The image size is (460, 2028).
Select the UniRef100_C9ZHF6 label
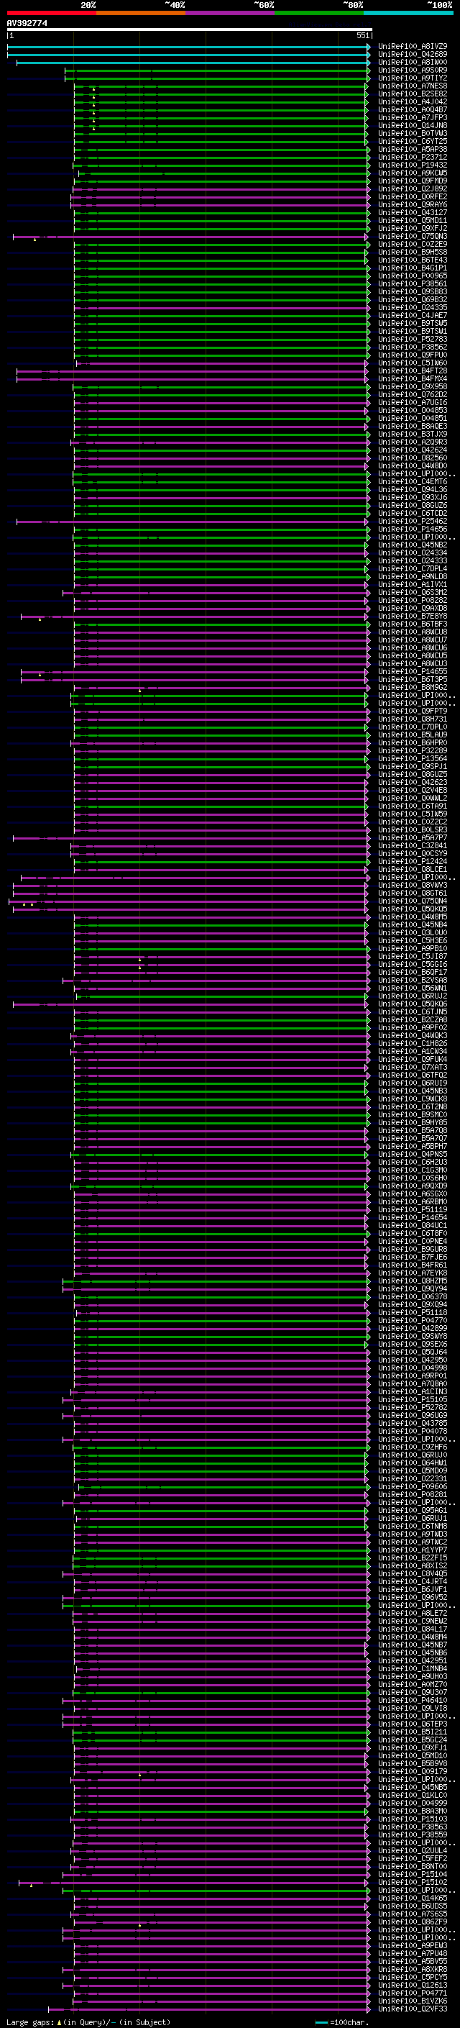(x=413, y=1447)
